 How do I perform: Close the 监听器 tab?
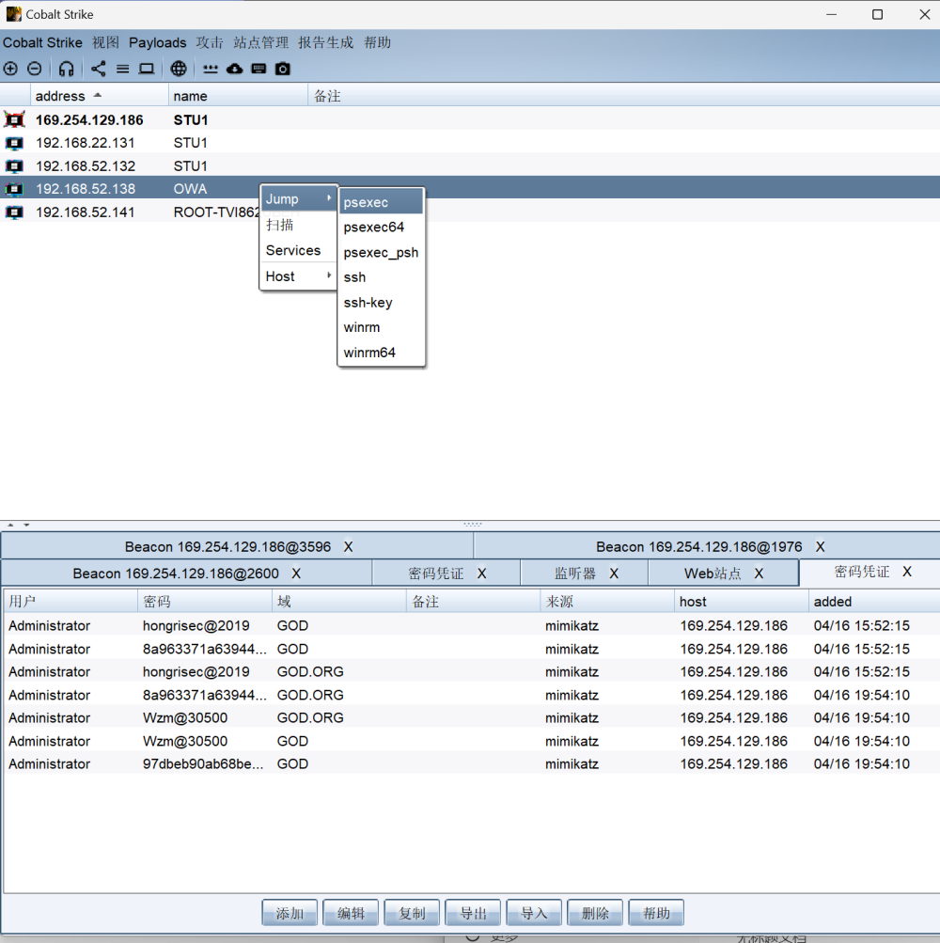tap(614, 573)
